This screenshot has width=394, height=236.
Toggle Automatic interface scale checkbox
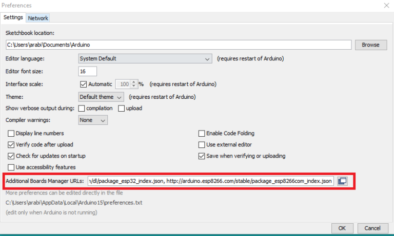pos(84,84)
